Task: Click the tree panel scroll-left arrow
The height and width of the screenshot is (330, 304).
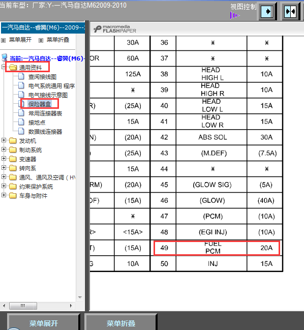Action: (4, 306)
